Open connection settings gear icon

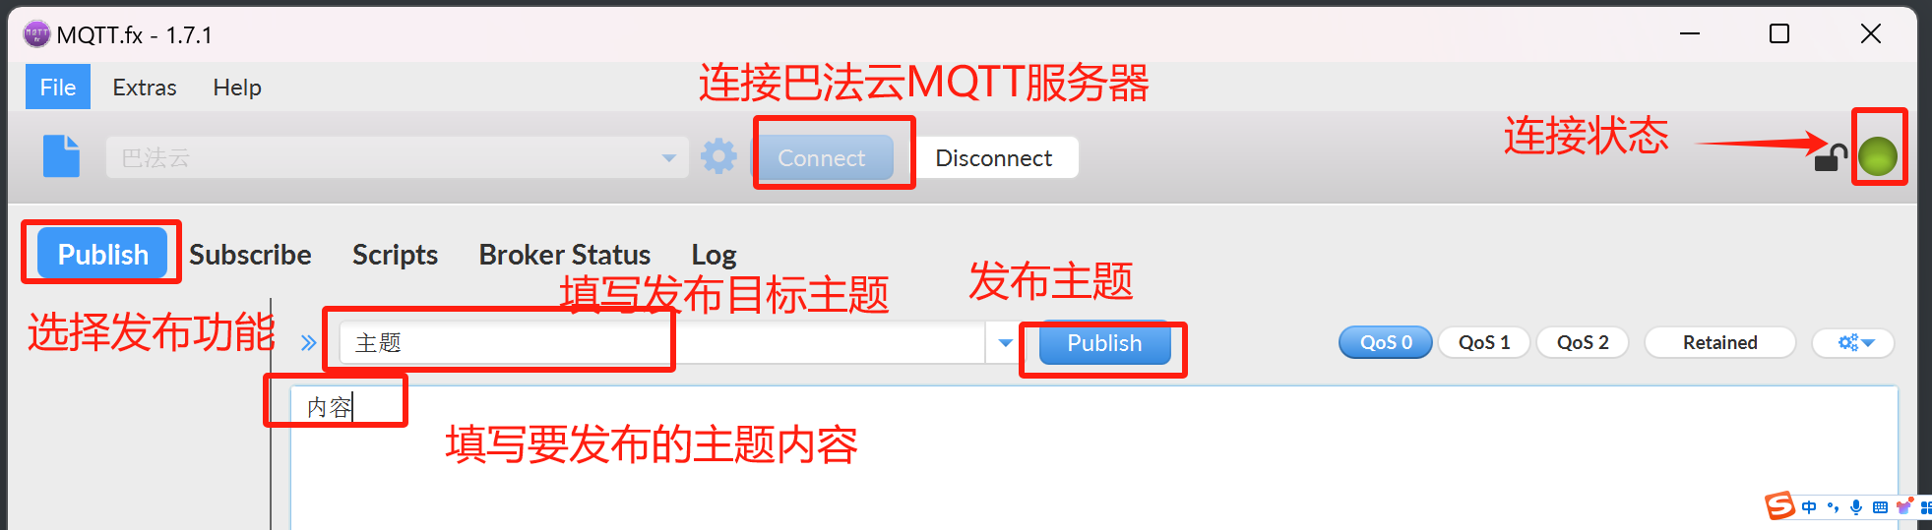coord(718,156)
